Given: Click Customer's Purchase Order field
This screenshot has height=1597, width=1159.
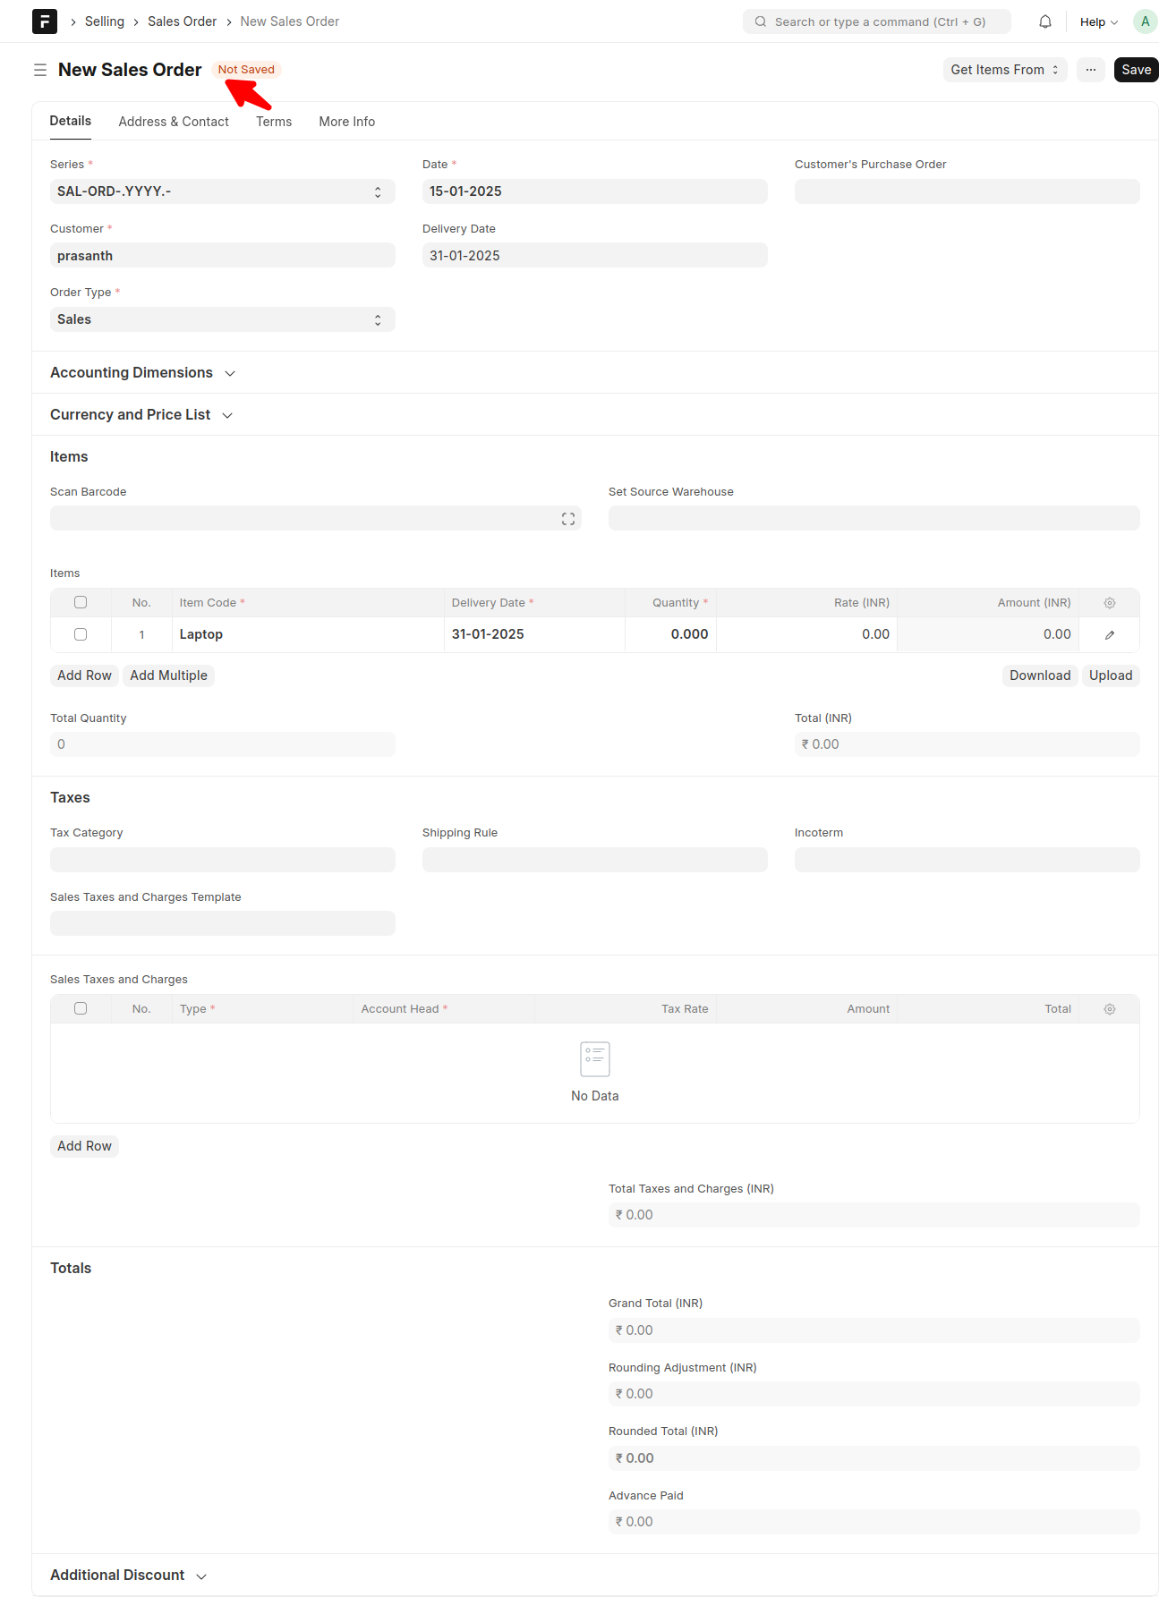Looking at the screenshot, I should [967, 191].
